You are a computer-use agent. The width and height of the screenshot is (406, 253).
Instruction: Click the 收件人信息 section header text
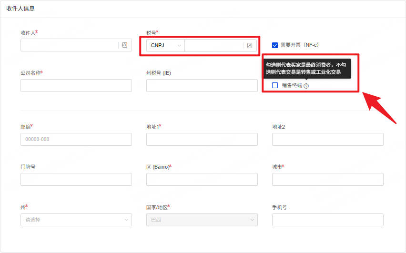pos(20,9)
